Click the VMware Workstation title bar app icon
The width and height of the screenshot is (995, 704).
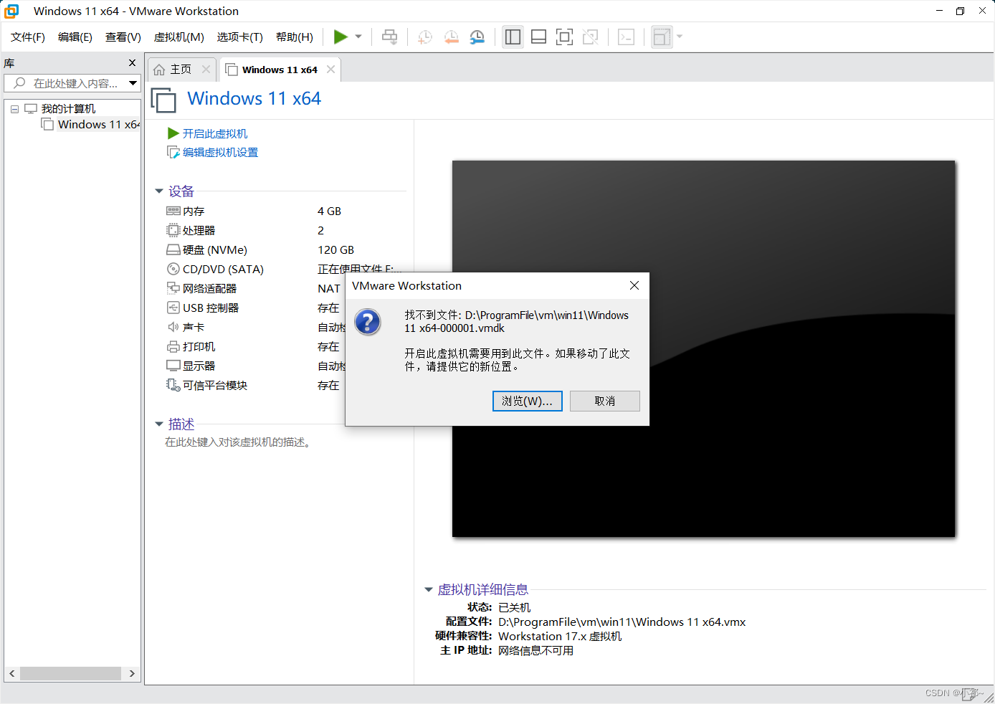(x=11, y=11)
